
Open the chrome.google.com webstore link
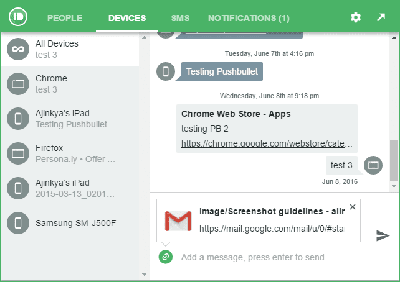267,143
